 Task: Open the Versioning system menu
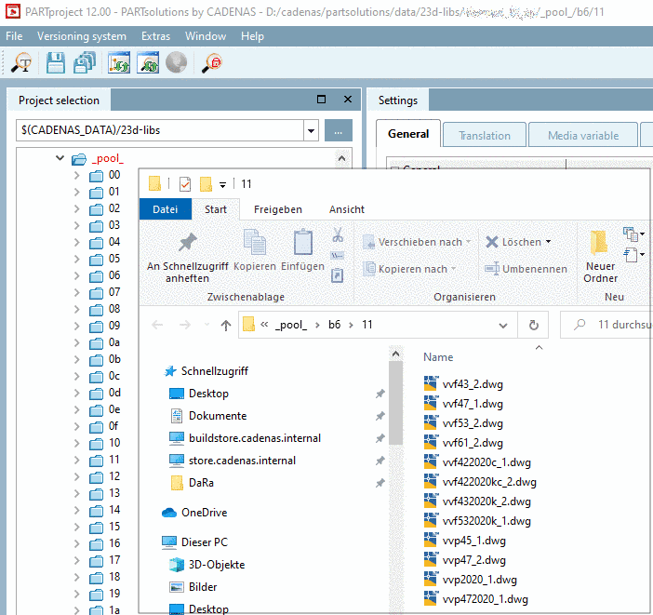point(82,36)
